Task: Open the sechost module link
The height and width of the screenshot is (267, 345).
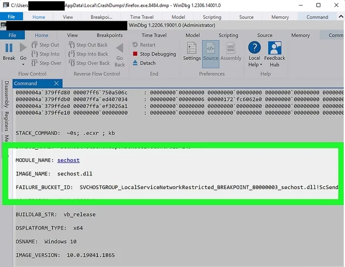Action: (x=68, y=160)
